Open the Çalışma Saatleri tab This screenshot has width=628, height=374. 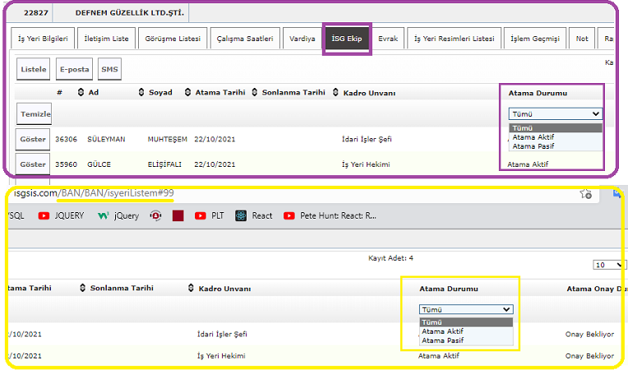[243, 39]
